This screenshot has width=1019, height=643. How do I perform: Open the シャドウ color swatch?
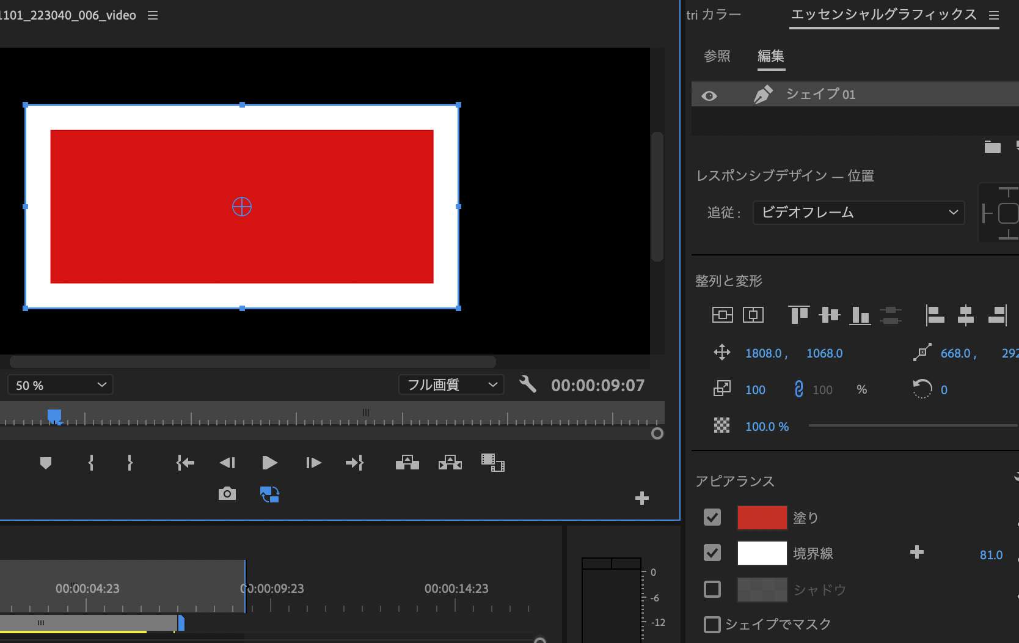tap(762, 590)
